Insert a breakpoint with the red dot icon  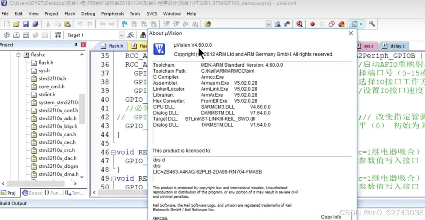(x=313, y=24)
